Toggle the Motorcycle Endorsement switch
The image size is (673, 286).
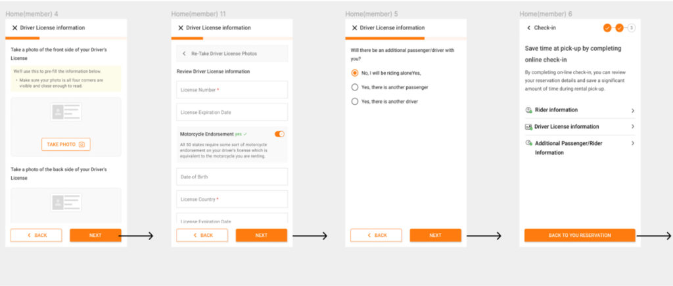pos(280,134)
